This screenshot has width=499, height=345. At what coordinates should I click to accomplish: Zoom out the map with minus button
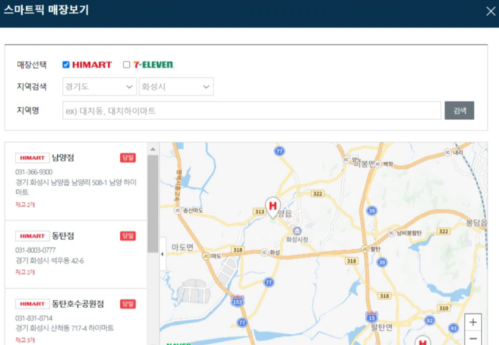coord(473,338)
